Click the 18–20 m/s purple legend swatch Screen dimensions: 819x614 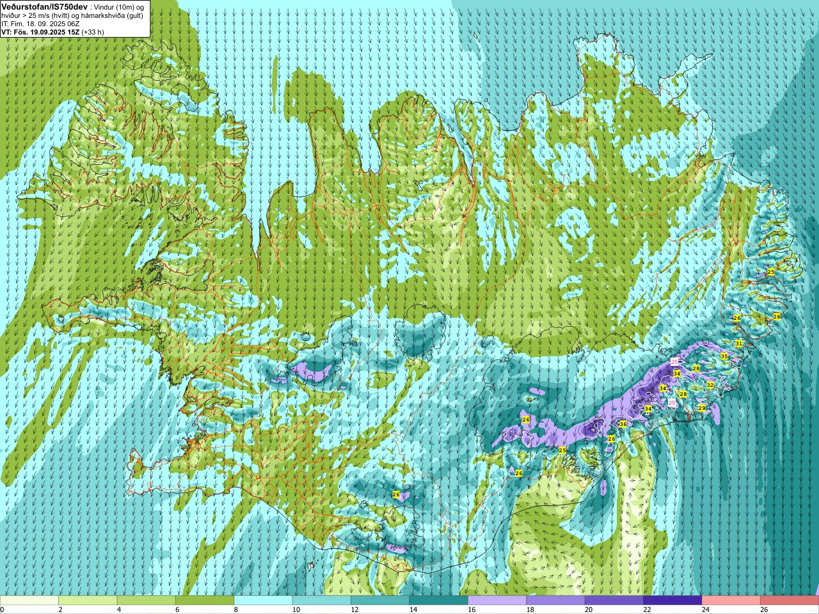555,601
